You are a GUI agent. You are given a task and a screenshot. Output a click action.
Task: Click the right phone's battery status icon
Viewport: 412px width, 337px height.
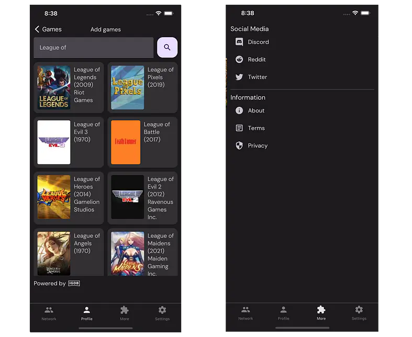coord(365,13)
